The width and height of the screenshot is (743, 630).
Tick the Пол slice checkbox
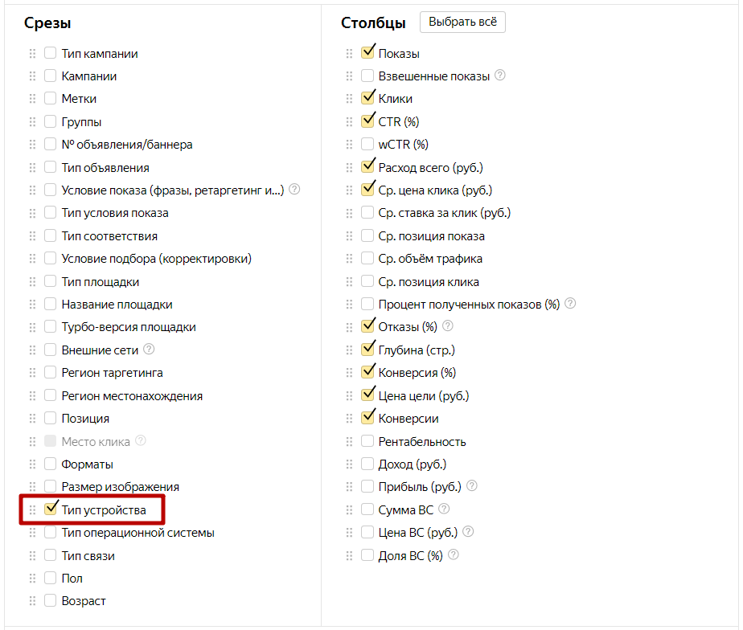click(x=51, y=579)
